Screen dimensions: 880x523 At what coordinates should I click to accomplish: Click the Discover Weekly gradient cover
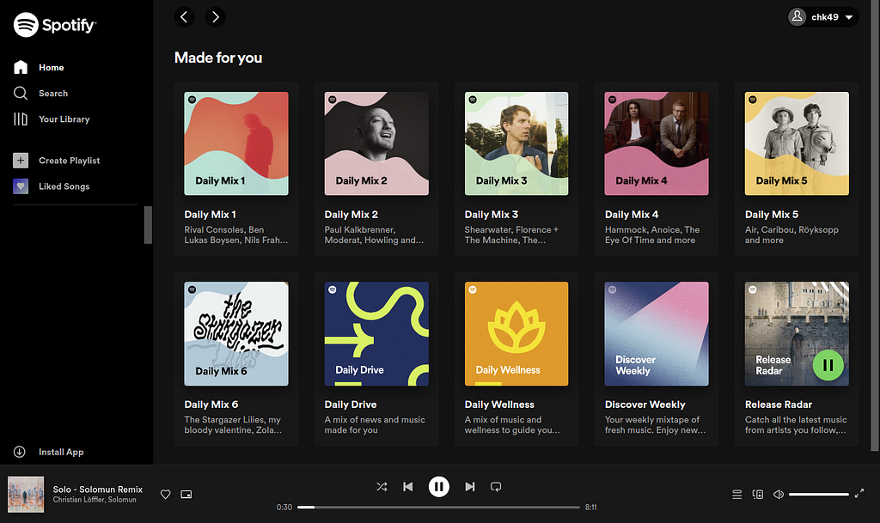coord(657,333)
